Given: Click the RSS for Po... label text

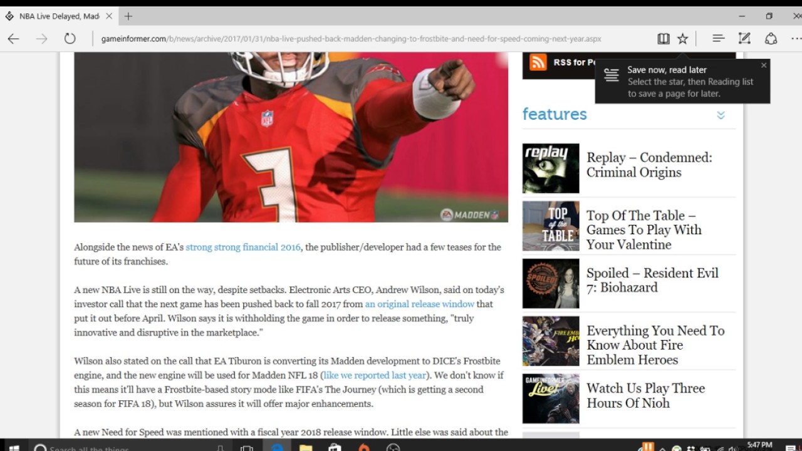Looking at the screenshot, I should 574,63.
